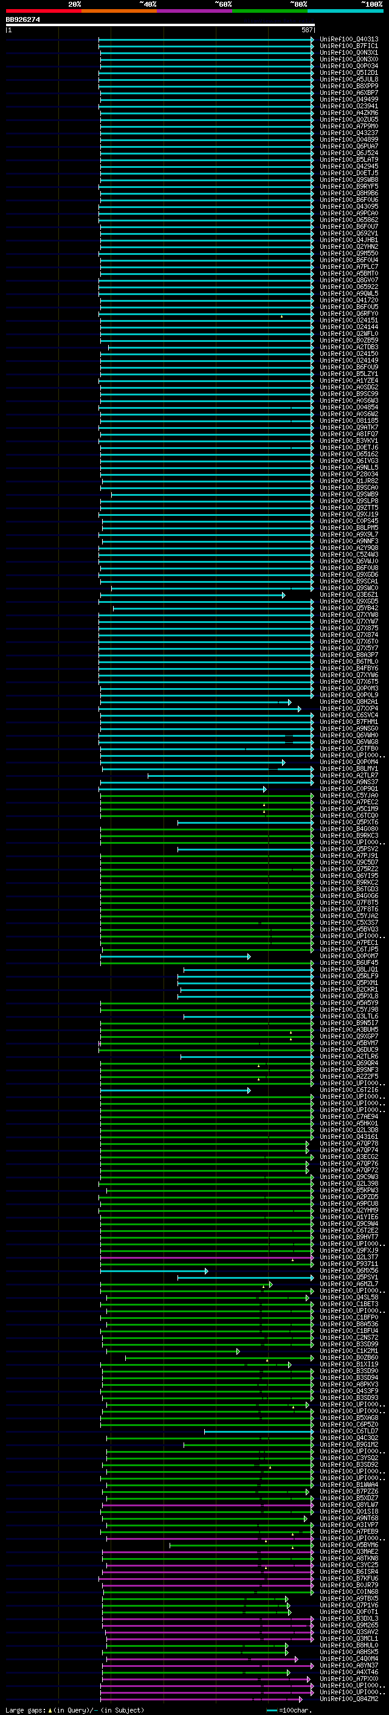Image resolution: width=389 pixels, height=1715 pixels.
Task: Select hit label UniRef100_Q75RZ2
Action: coord(349,869)
